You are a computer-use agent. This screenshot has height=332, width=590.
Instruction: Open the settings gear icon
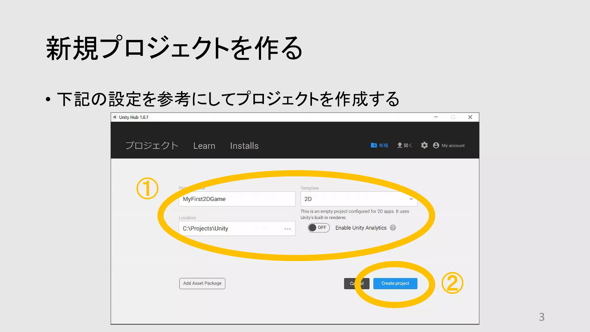pos(424,145)
